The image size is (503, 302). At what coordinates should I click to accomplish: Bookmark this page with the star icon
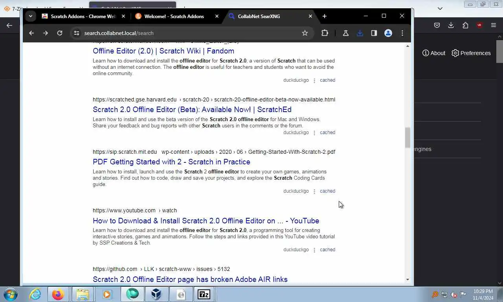pos(305,33)
